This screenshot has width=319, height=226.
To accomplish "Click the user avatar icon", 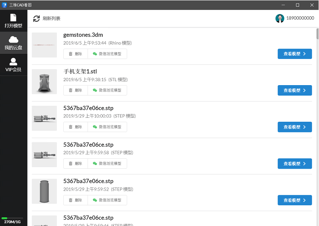I will point(280,19).
